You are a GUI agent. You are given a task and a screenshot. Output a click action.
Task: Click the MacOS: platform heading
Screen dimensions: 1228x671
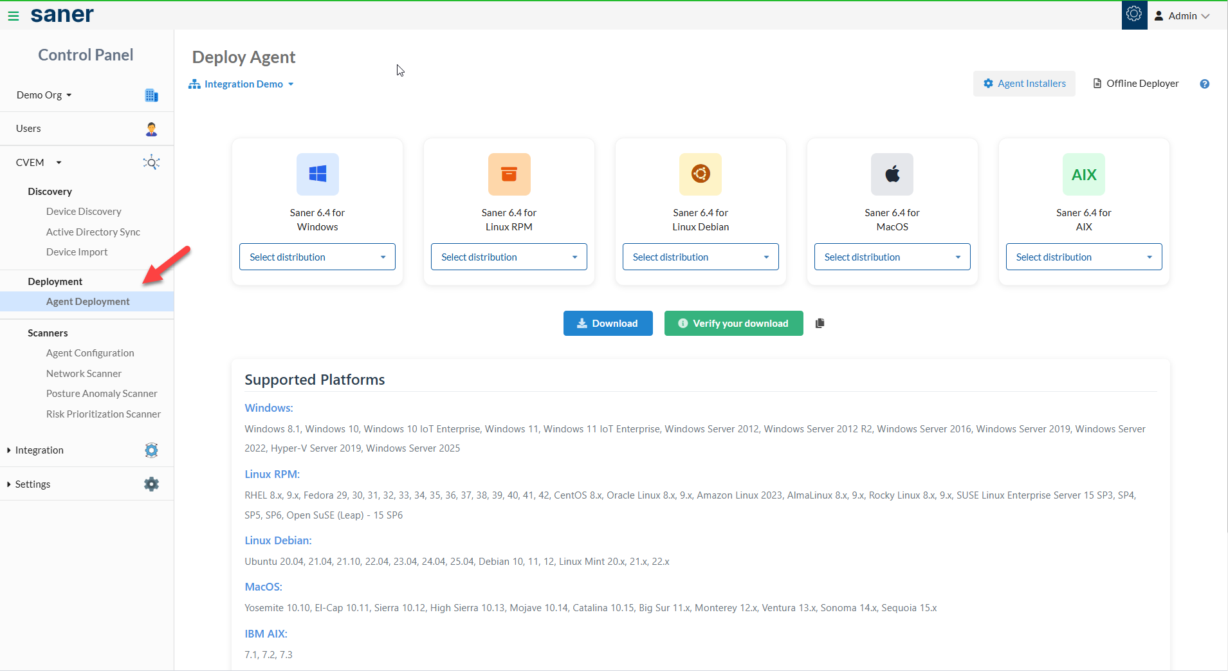point(263,587)
